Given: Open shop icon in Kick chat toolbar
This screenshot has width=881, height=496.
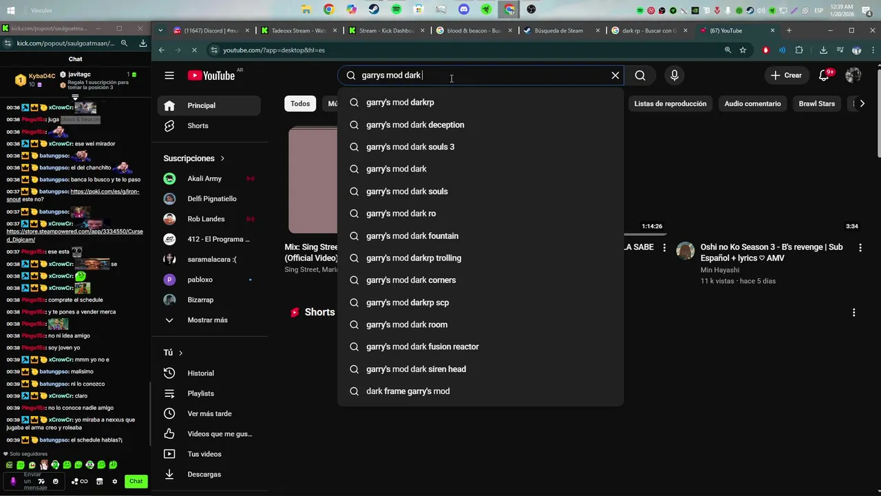Looking at the screenshot, I should point(100,482).
